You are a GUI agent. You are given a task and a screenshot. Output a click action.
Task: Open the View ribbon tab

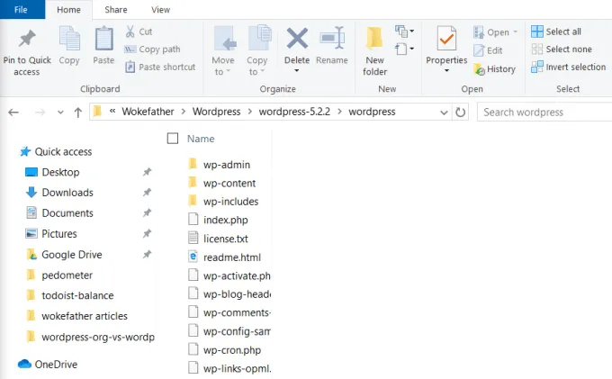click(160, 10)
